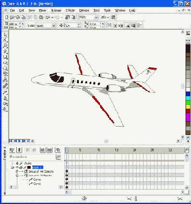This screenshot has width=191, height=204.
Task: Click the Import icon in the standard toolbar
Action: point(67,17)
